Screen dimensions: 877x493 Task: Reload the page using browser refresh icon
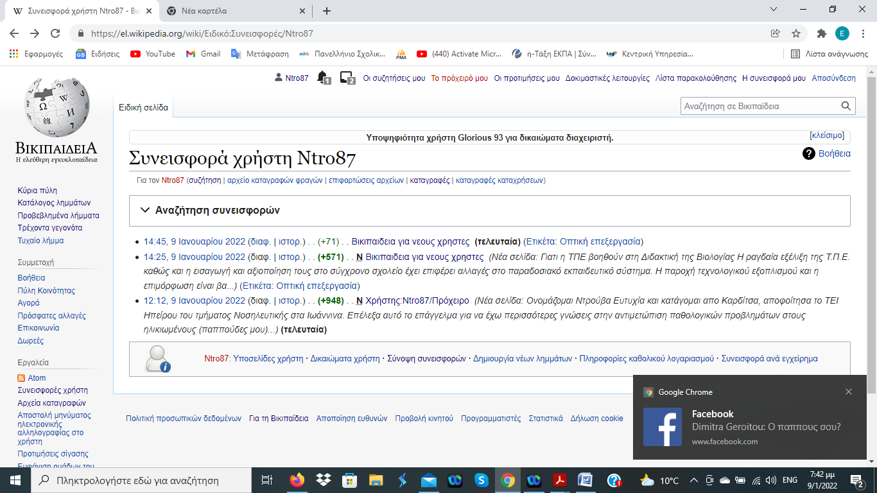(x=55, y=33)
